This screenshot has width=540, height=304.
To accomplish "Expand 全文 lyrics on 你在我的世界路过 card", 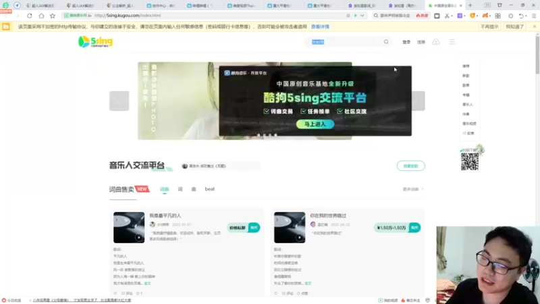I will (308, 283).
